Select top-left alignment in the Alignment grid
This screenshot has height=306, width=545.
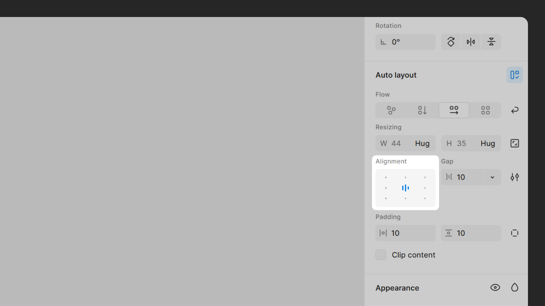point(386,177)
